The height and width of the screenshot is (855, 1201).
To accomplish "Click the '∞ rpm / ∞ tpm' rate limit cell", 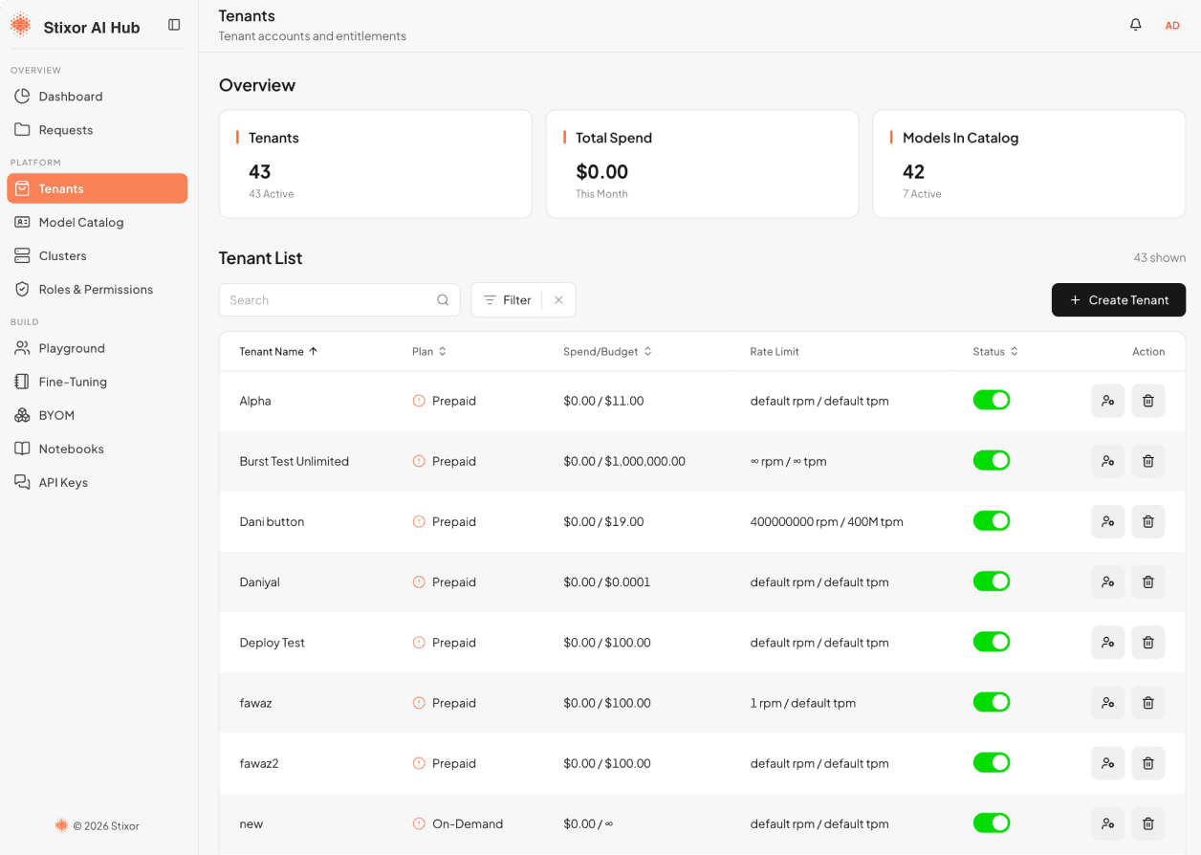I will pyautogui.click(x=789, y=461).
